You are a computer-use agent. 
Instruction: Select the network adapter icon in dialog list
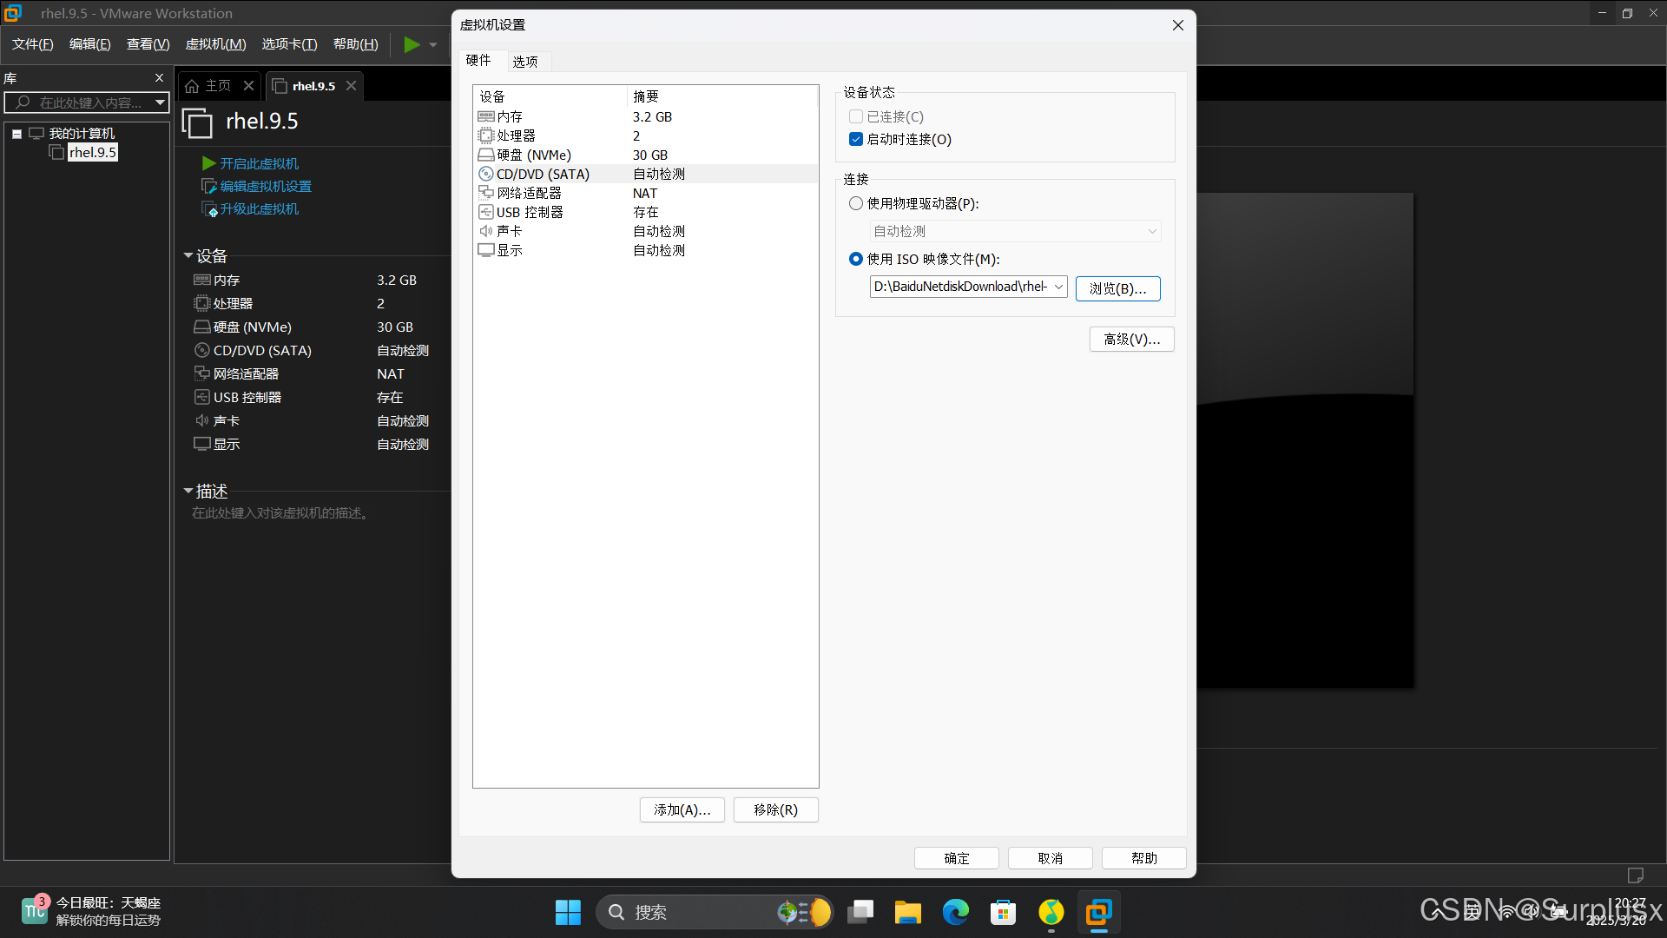pos(486,193)
